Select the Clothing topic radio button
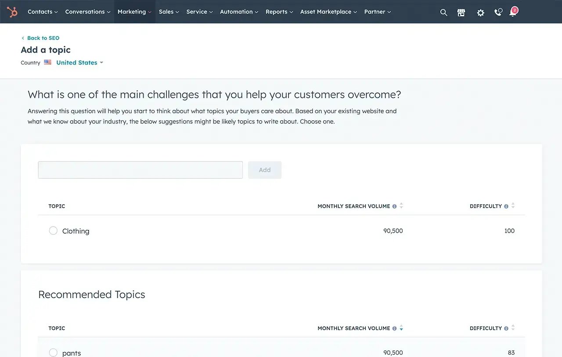Image resolution: width=562 pixels, height=357 pixels. coord(53,231)
